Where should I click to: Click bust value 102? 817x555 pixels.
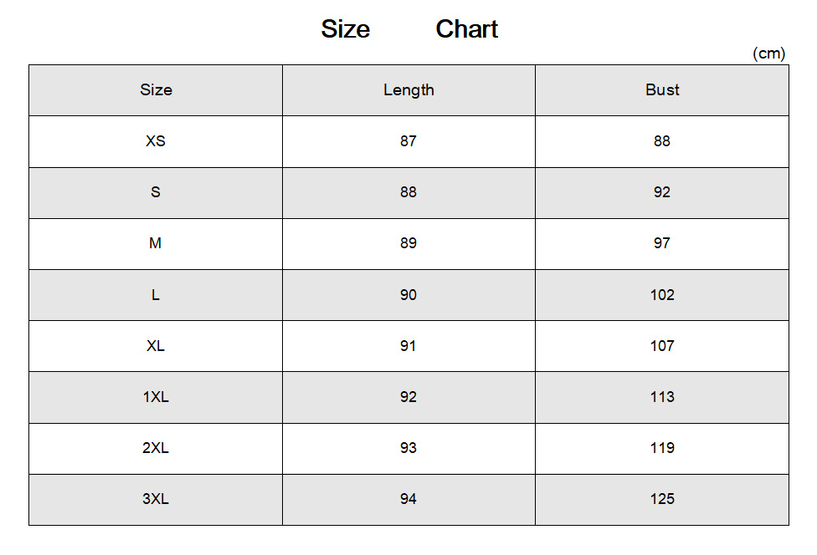(662, 295)
